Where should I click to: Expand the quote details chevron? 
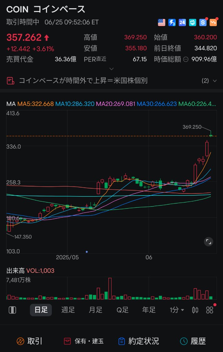[111, 69]
